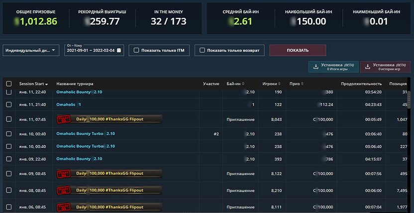Sort by Session Start column arrow
The image size is (414, 213).
(x=47, y=84)
